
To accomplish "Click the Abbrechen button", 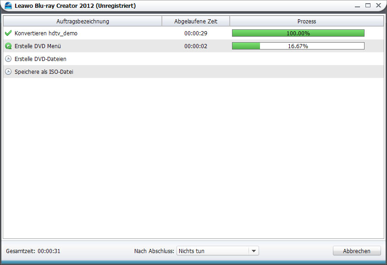I will (x=357, y=251).
